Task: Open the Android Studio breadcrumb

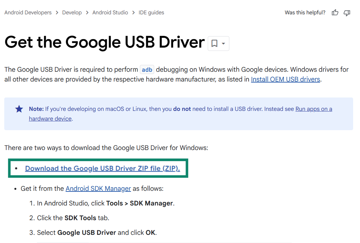Action: pos(110,12)
